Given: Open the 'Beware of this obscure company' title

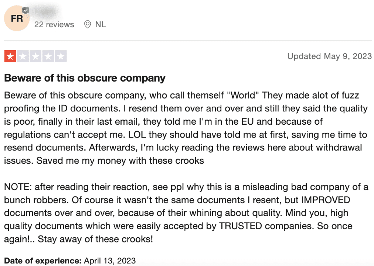Looking at the screenshot, I should tap(85, 78).
